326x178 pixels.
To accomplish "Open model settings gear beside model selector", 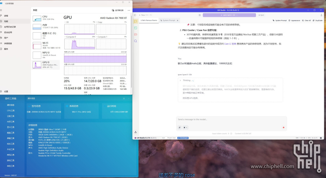I will [200, 15].
